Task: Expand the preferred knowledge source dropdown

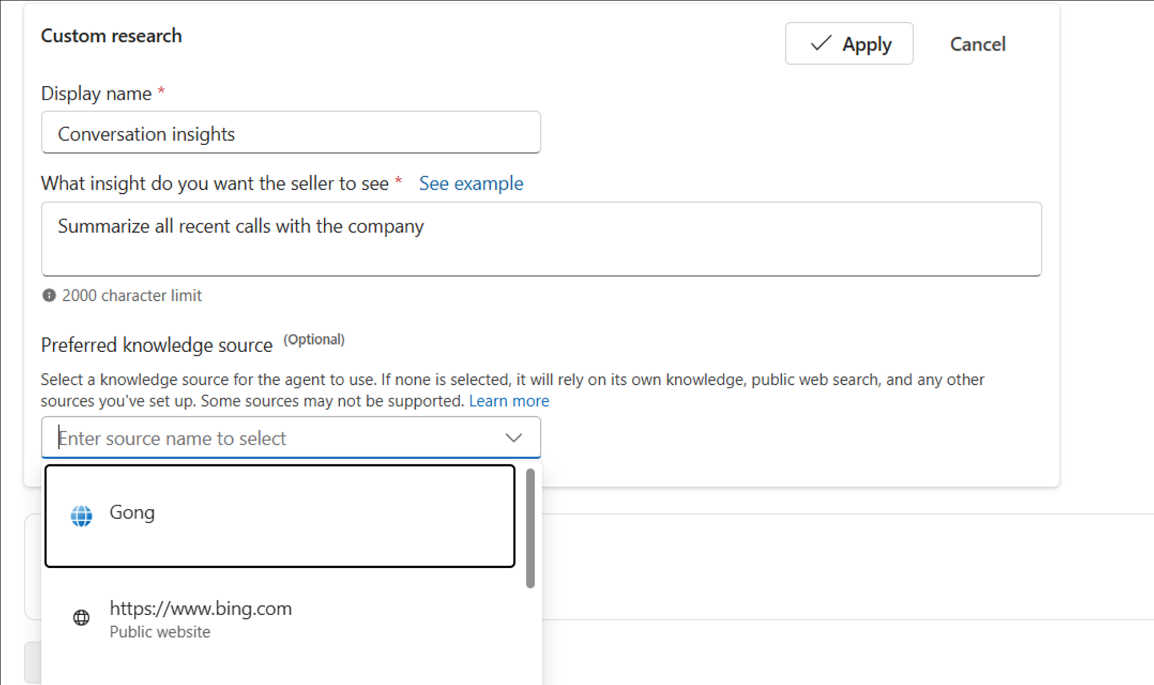Action: tap(514, 437)
